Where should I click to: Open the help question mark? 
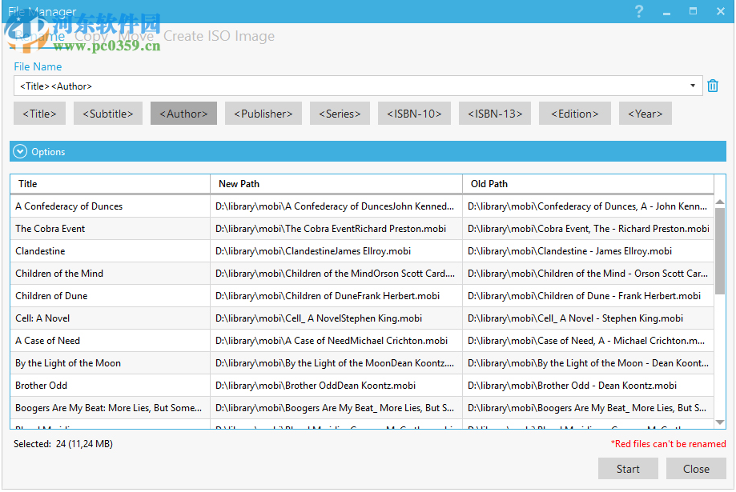(638, 11)
